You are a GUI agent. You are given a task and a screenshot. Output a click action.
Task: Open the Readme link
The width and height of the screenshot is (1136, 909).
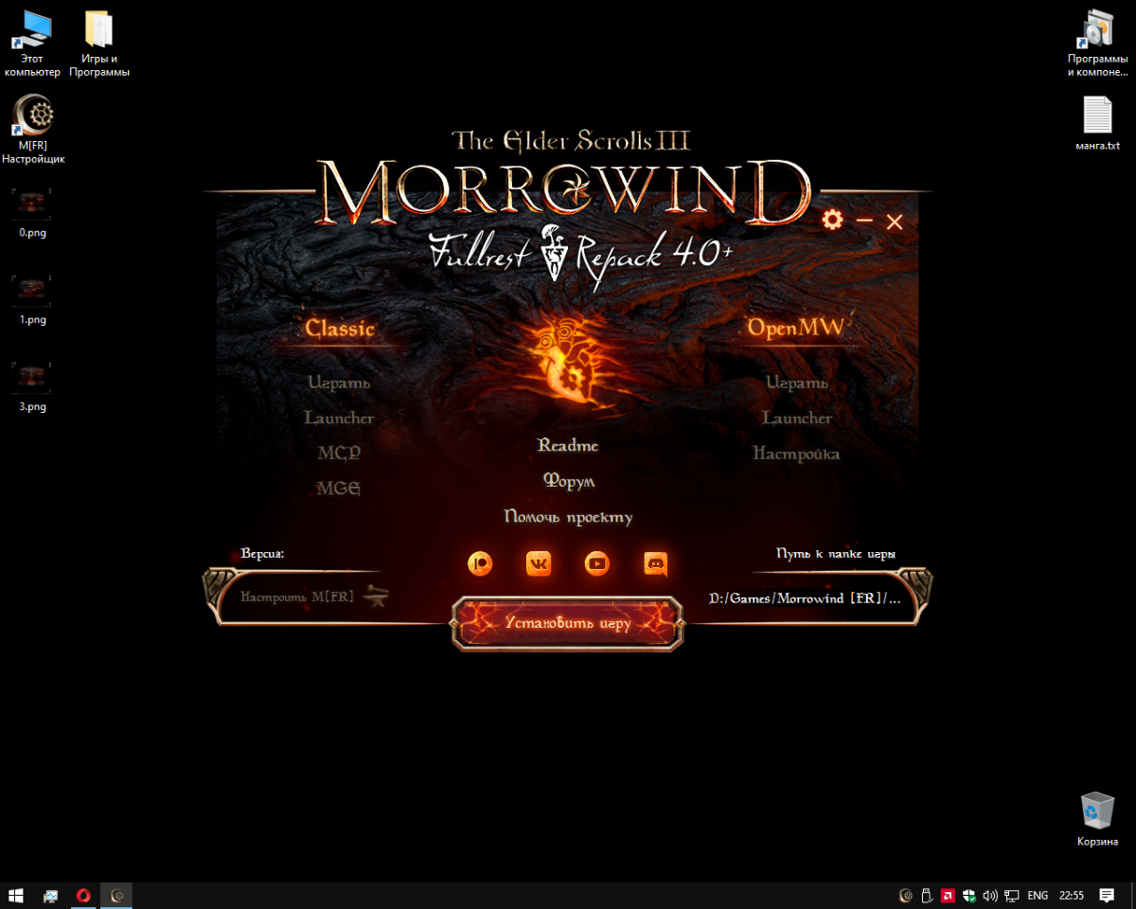coord(568,446)
